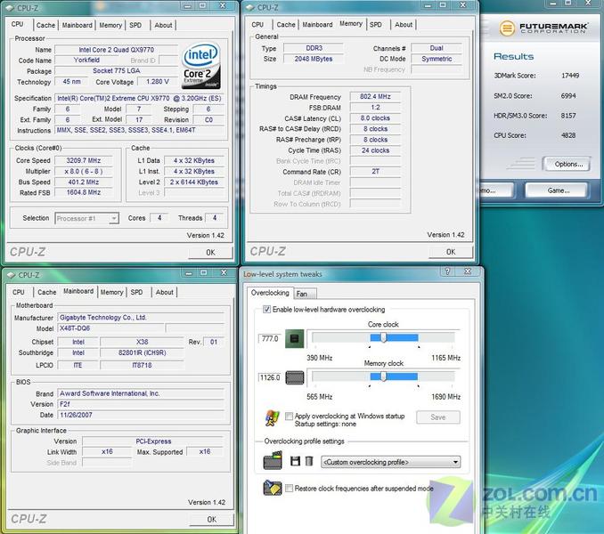Click help button in Low-level system tweaks

click(447, 271)
